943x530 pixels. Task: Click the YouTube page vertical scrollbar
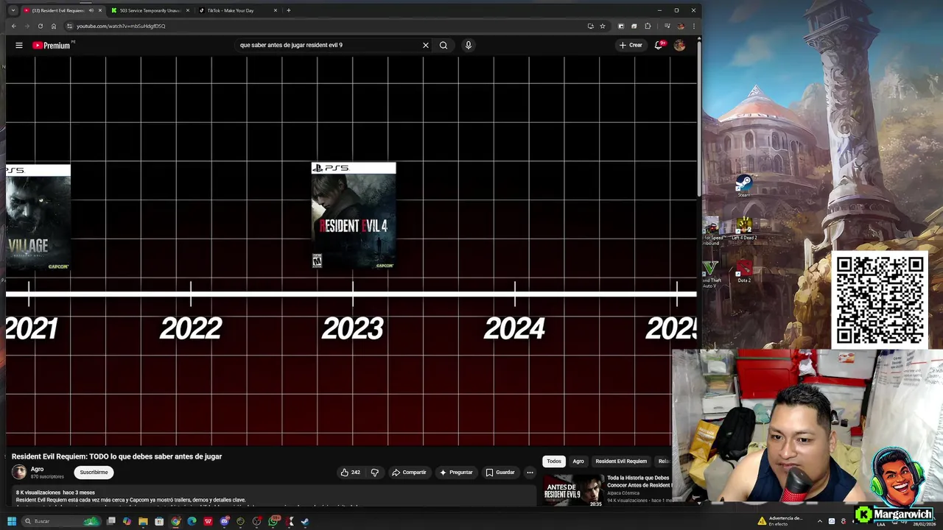coord(698,118)
